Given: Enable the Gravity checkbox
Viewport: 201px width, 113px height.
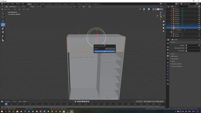Looking at the screenshot, I should [x=172, y=56].
